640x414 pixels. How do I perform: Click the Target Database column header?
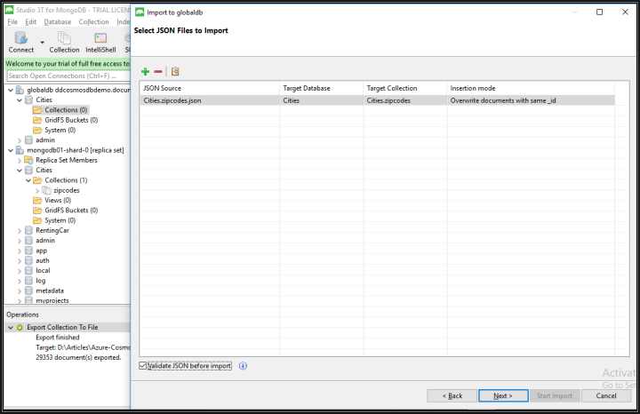coord(322,88)
